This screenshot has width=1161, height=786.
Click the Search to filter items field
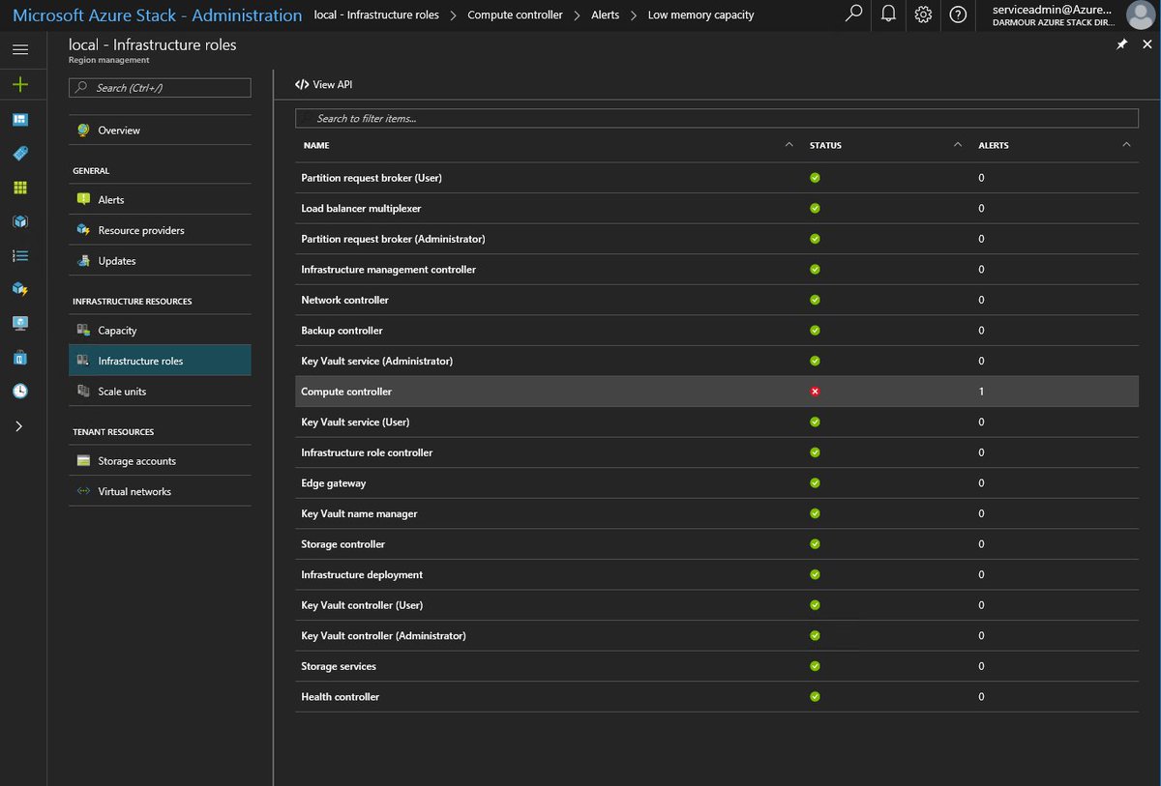tap(717, 118)
